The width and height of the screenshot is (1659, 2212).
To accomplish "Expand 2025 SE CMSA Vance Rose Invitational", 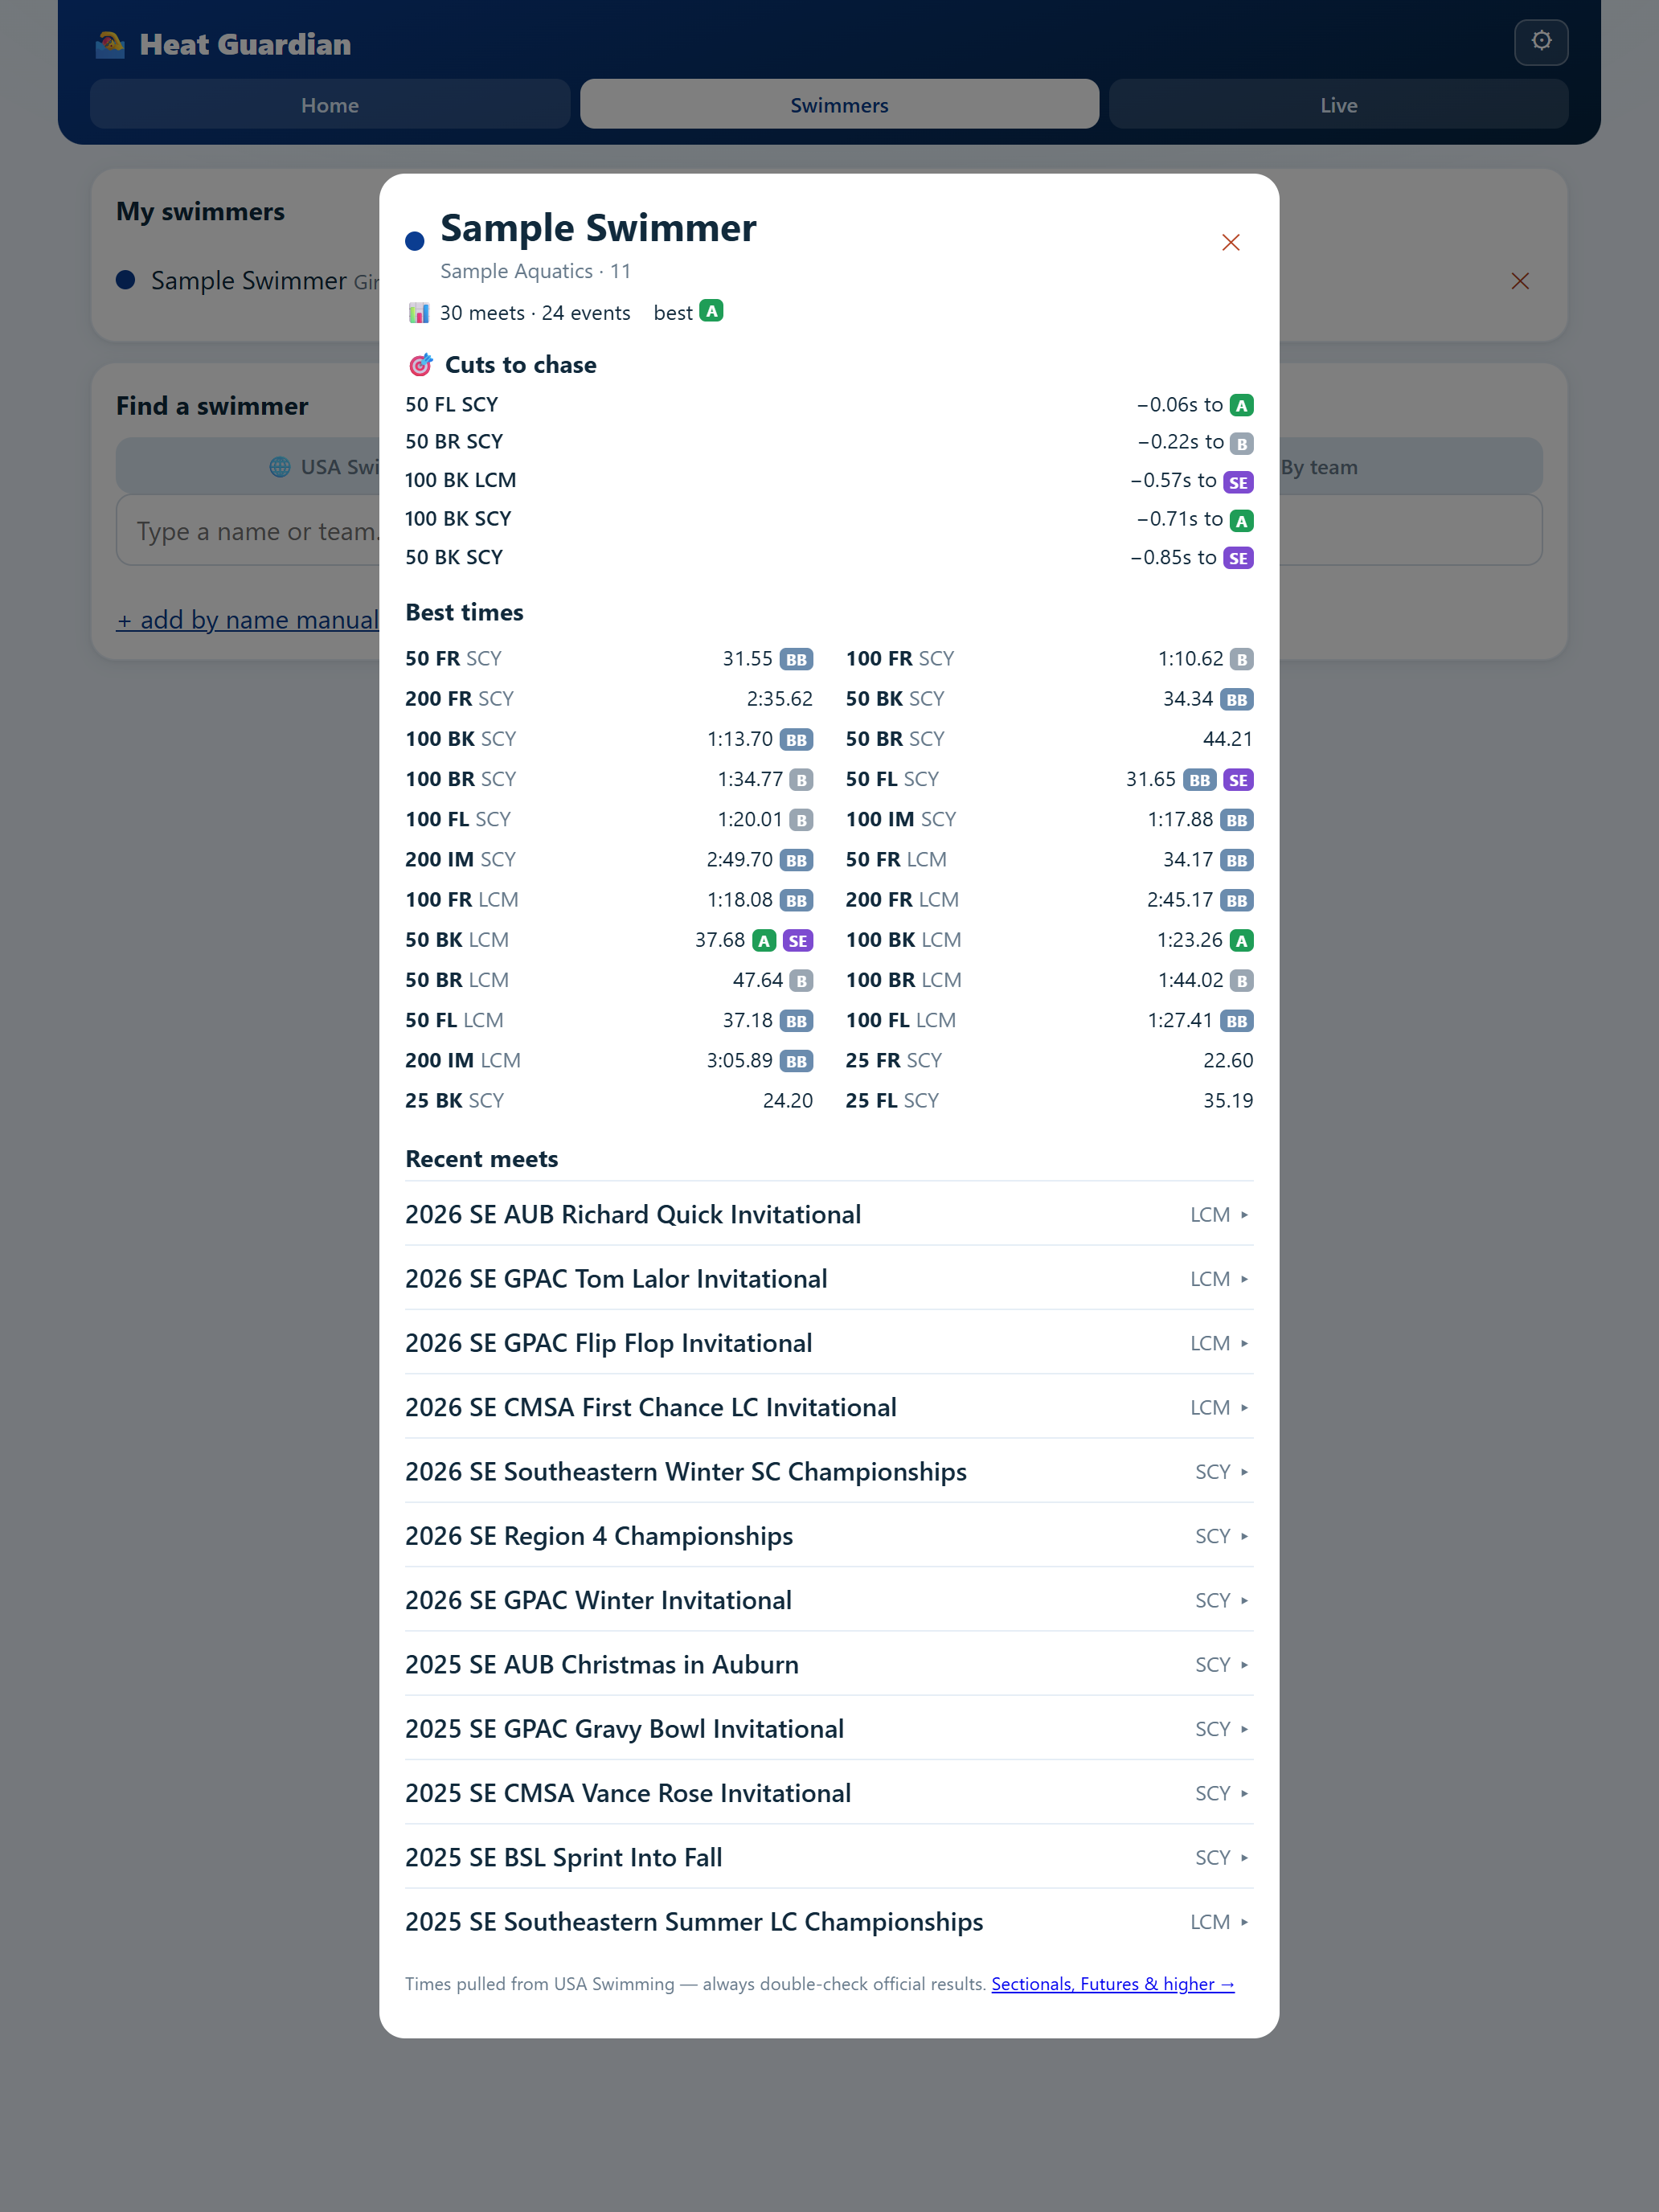I will tap(829, 1793).
